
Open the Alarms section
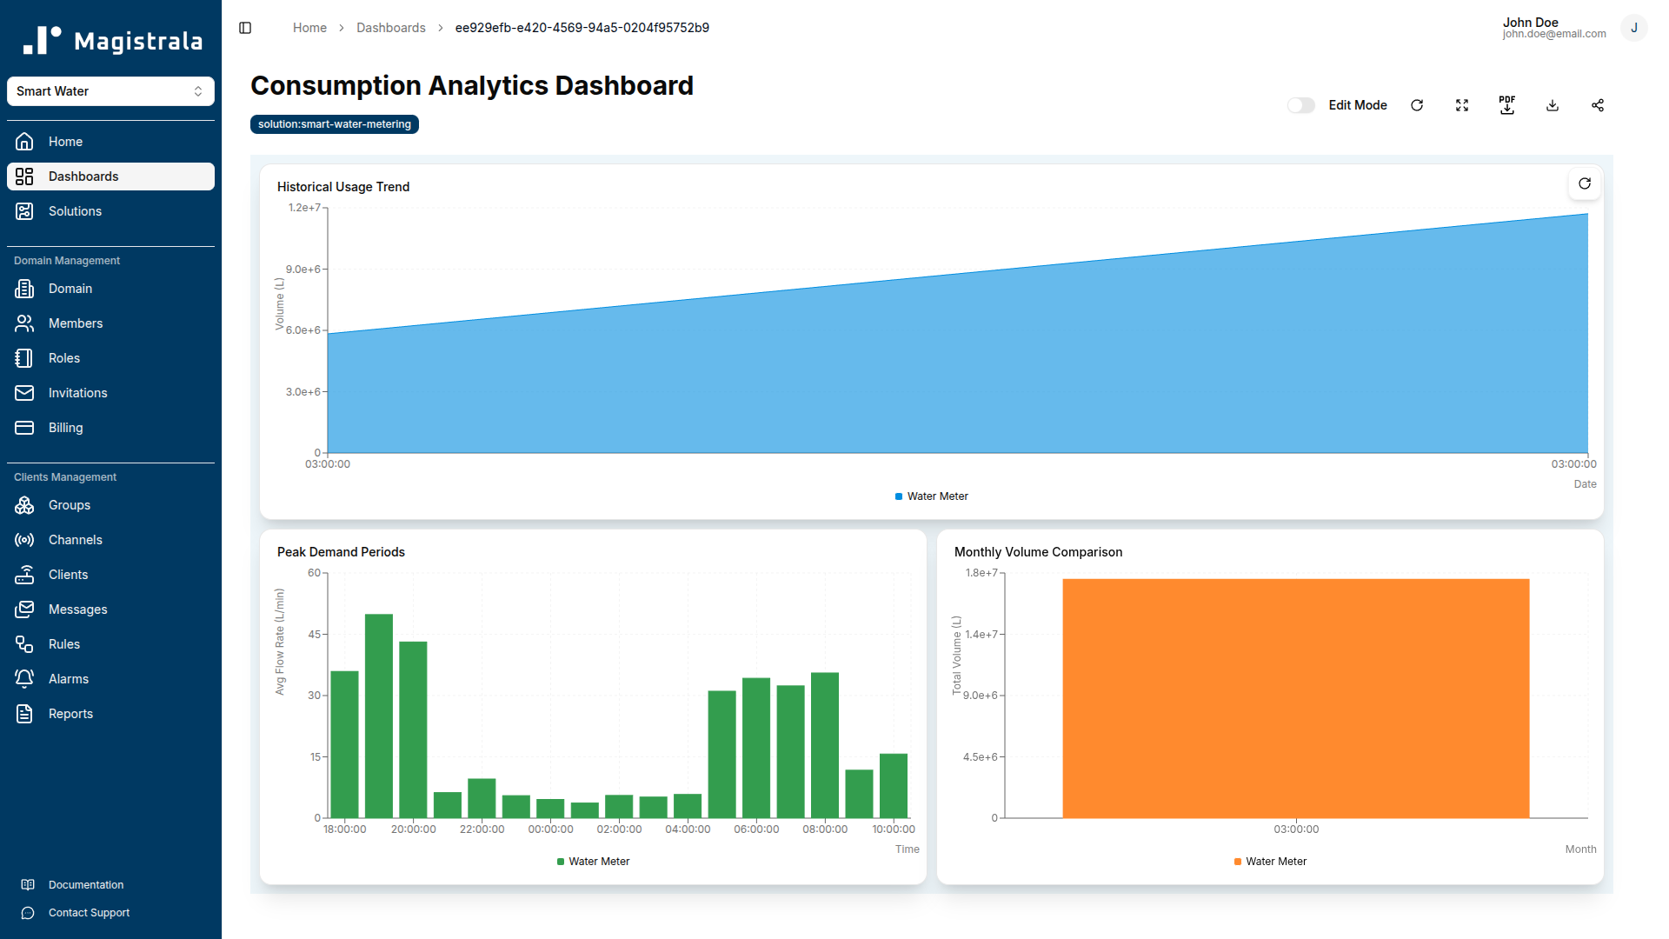coord(69,678)
